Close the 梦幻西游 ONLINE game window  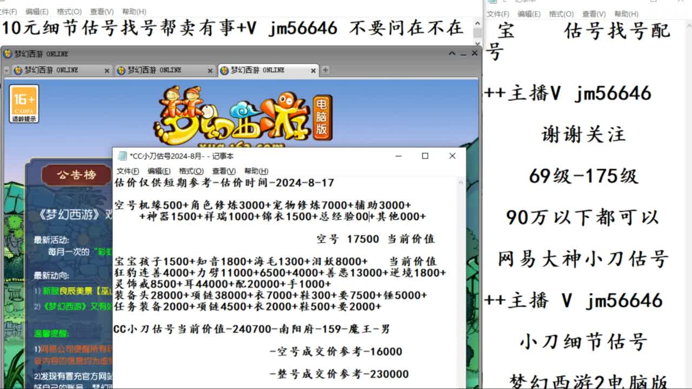pyautogui.click(x=474, y=53)
